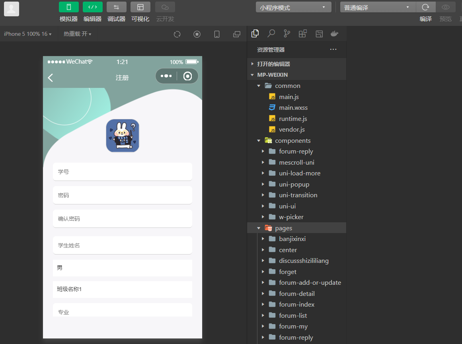Viewport: 462px width, 344px height.
Task: Click the mini program close circle button
Action: 188,76
